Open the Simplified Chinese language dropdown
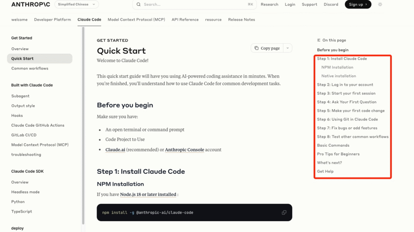 click(x=76, y=4)
